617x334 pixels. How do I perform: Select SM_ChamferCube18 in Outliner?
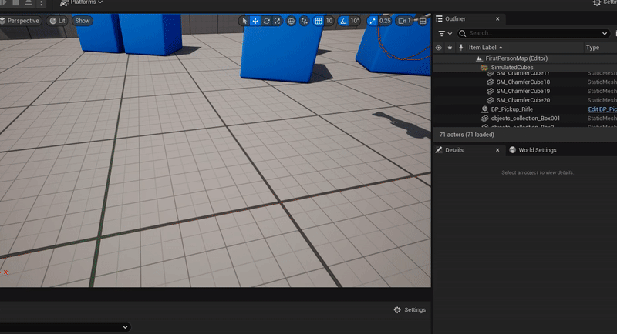(x=525, y=82)
